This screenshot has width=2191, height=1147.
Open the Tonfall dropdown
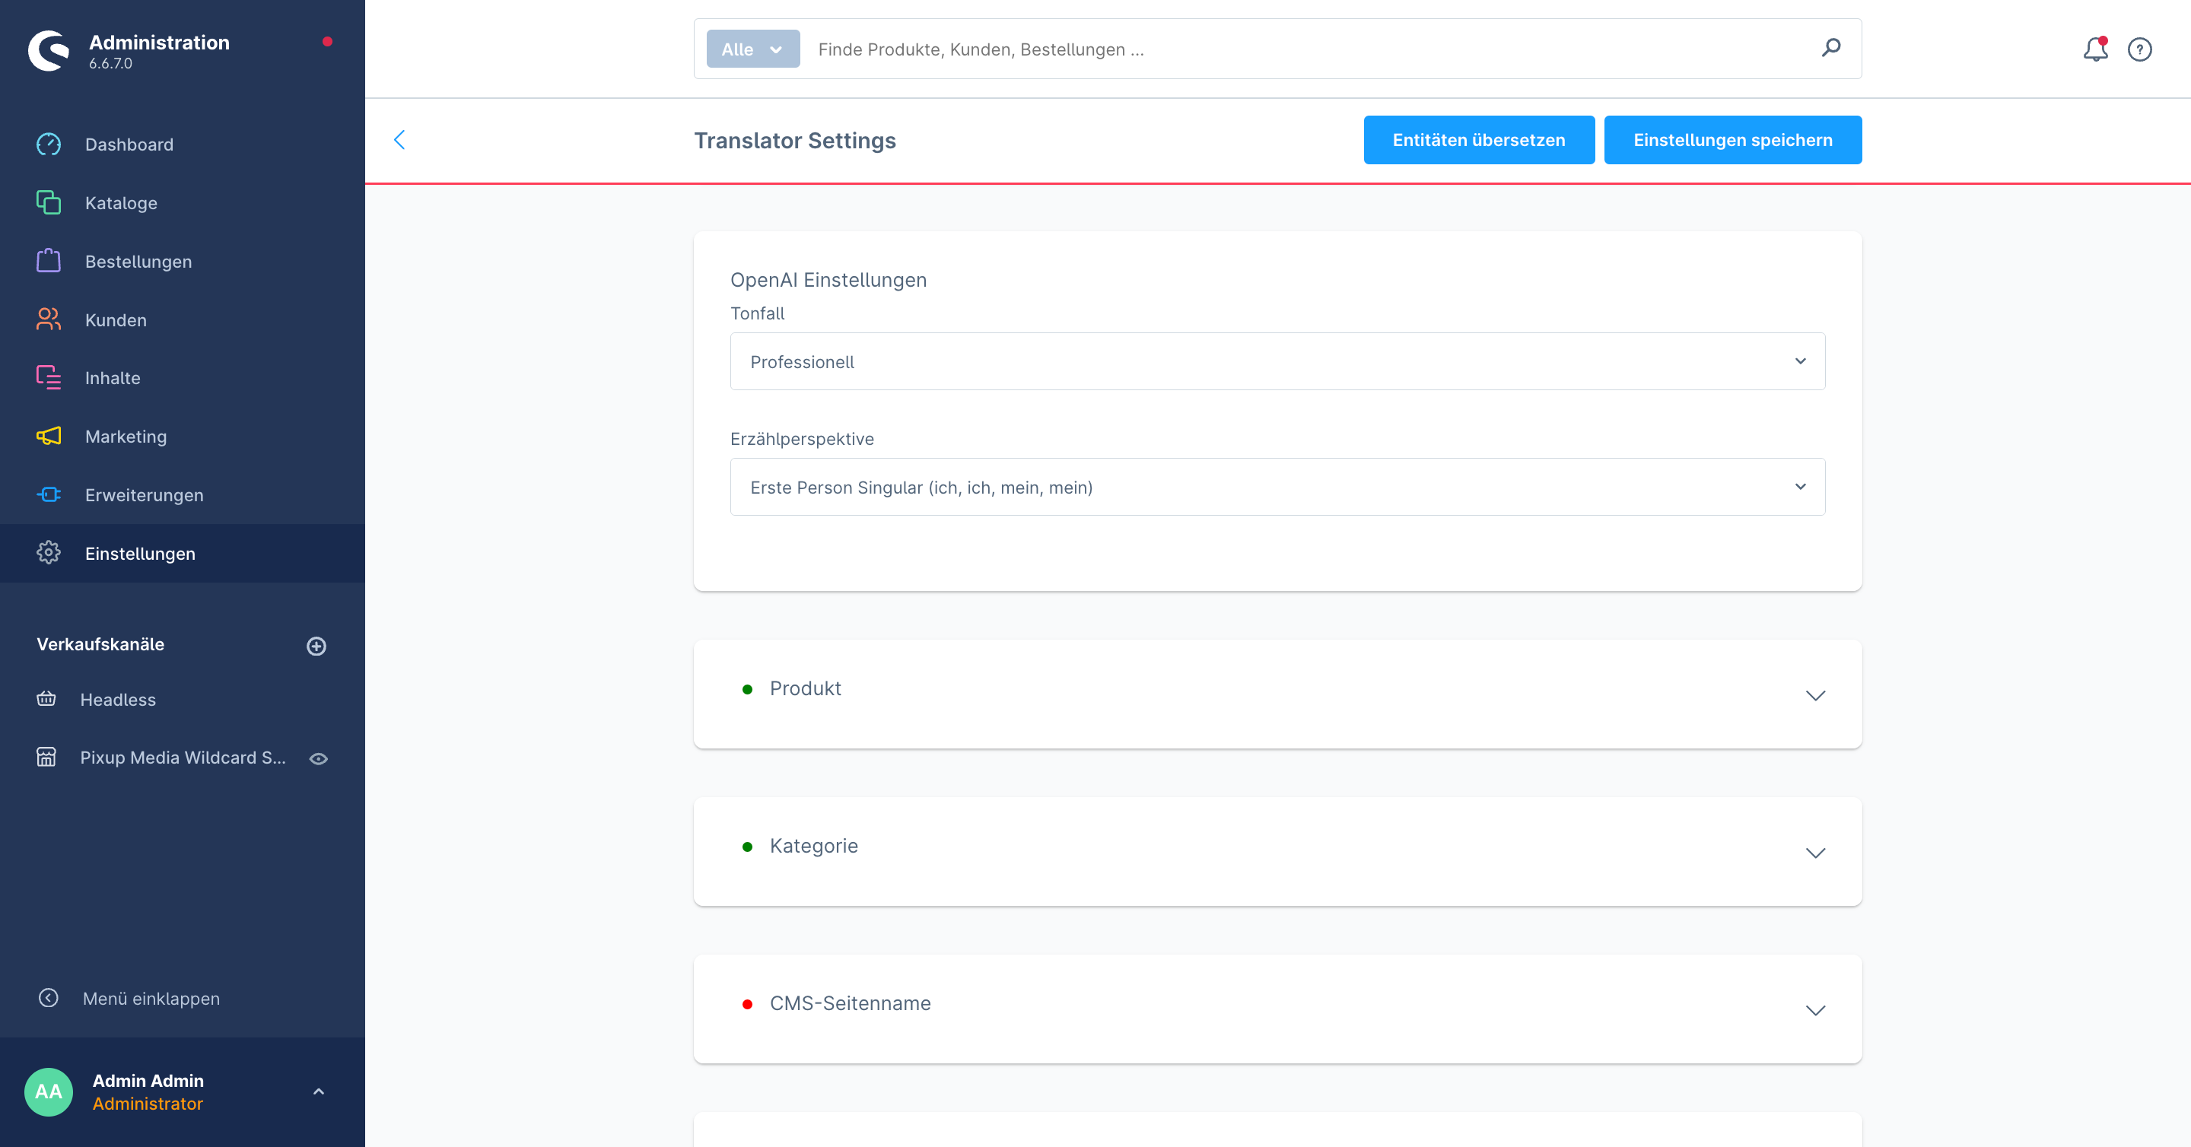(x=1277, y=361)
